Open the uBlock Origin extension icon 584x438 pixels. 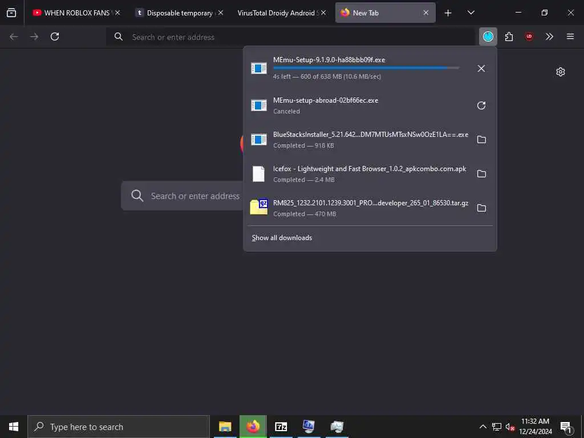click(x=529, y=36)
